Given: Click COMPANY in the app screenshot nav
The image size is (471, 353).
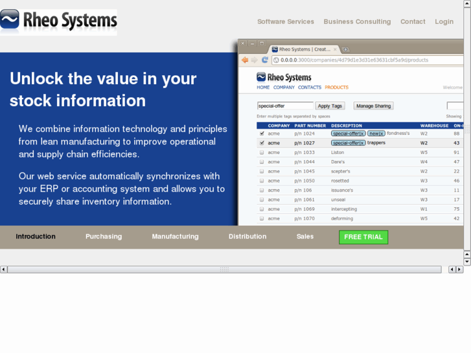Looking at the screenshot, I should [x=284, y=87].
